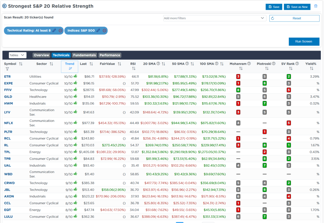Click the back arrow beside the screen title

pyautogui.click(x=4, y=6)
